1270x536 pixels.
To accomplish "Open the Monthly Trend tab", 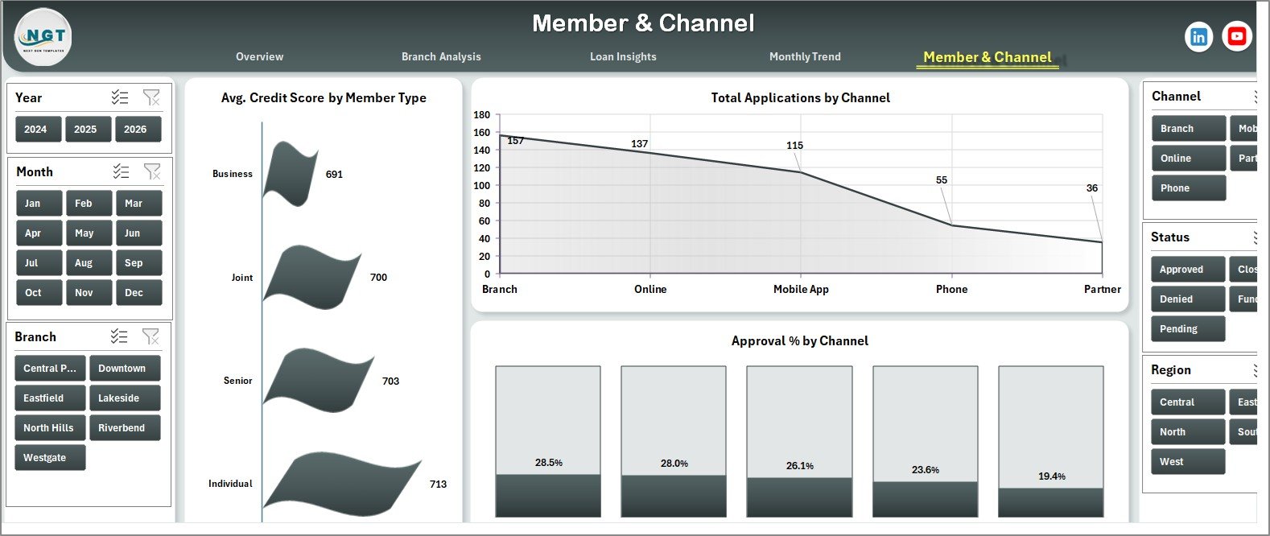I will [x=805, y=56].
